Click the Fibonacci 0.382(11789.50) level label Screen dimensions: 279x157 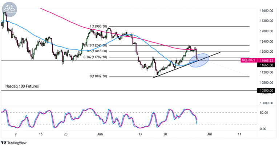coord(95,57)
